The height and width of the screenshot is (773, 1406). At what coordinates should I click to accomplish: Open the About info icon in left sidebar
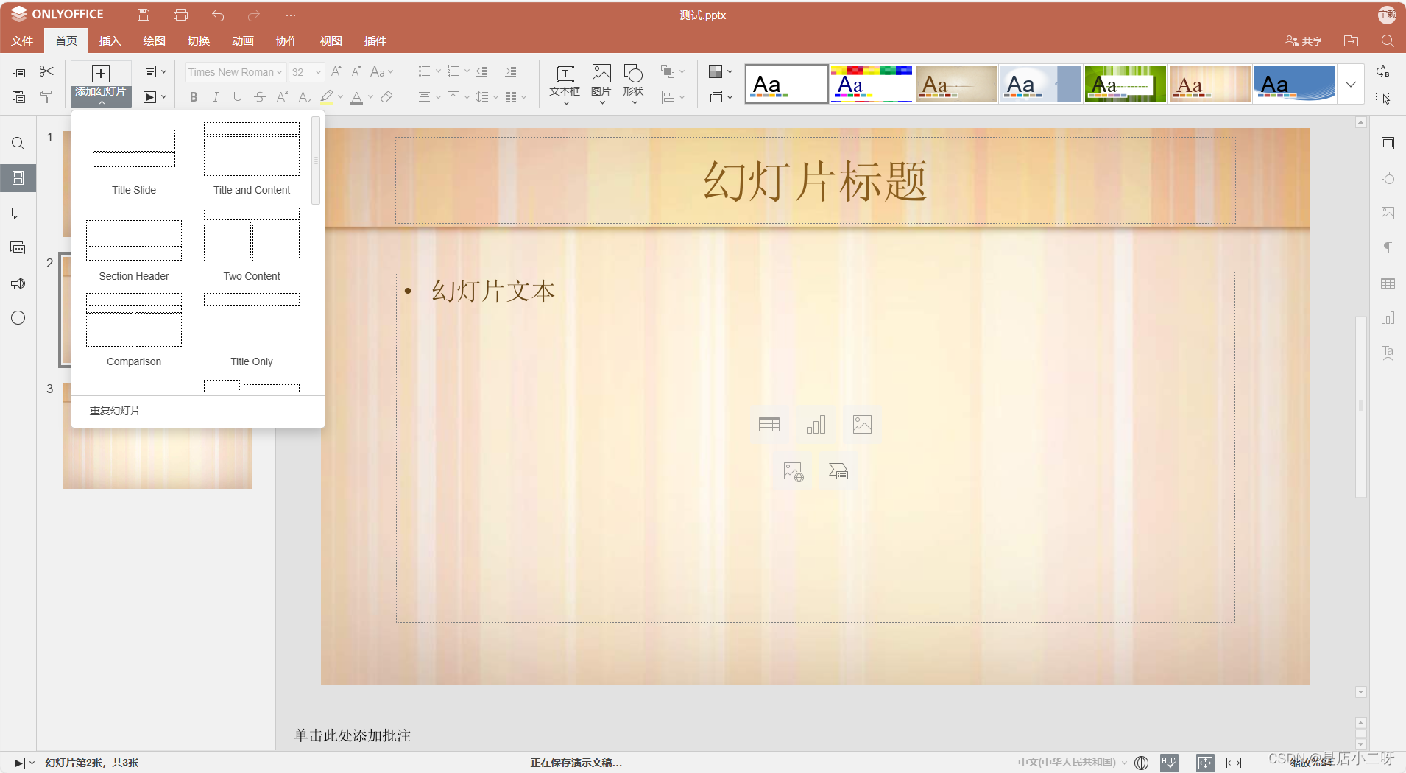18,318
